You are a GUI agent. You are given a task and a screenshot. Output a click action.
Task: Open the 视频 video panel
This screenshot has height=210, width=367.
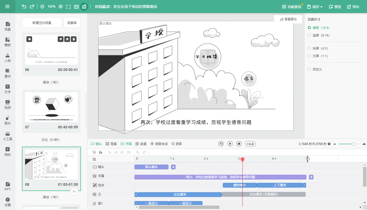[x=8, y=105]
